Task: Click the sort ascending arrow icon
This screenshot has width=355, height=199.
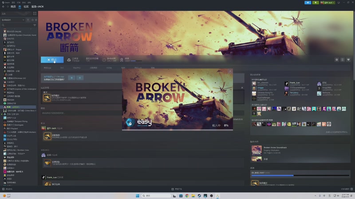Action: coord(28,20)
